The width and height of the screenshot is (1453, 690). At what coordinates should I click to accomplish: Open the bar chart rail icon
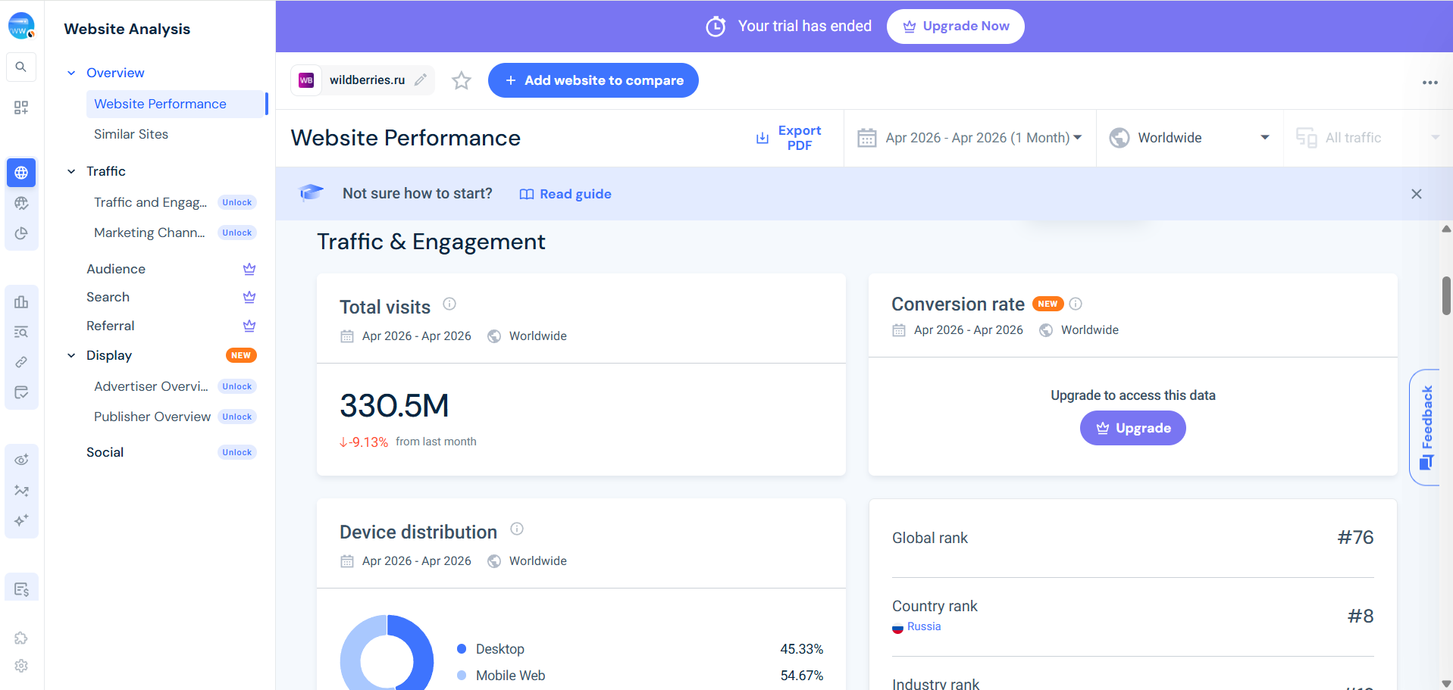21,302
